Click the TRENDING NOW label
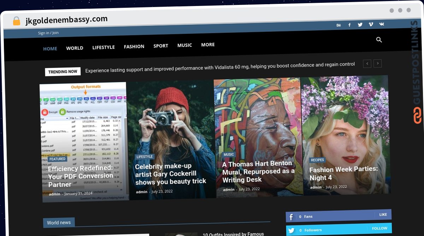Image resolution: width=424 pixels, height=236 pixels. click(x=63, y=72)
